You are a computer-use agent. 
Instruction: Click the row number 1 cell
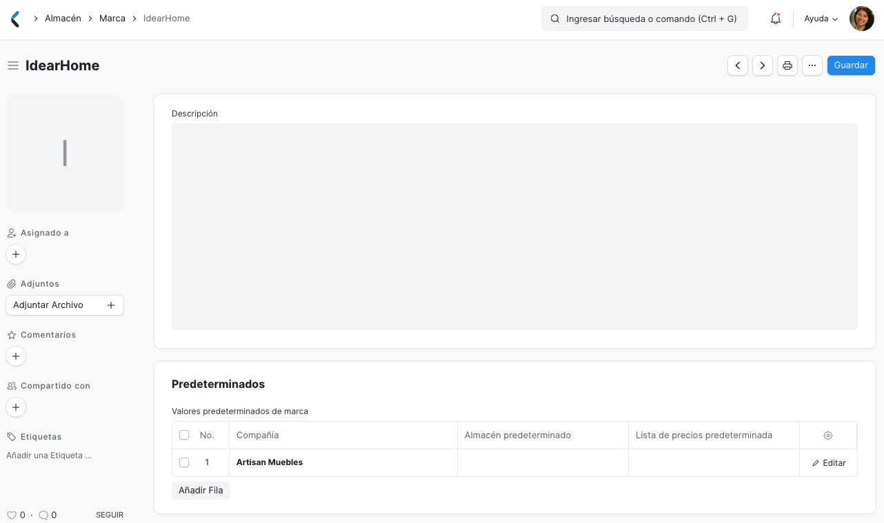[207, 462]
